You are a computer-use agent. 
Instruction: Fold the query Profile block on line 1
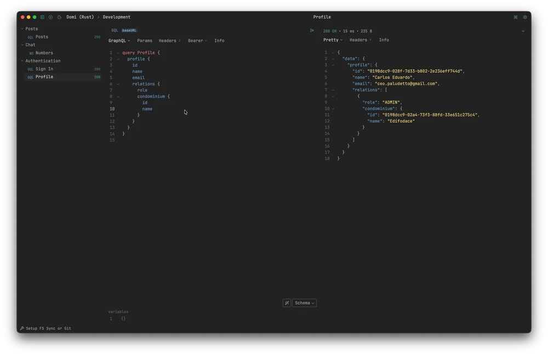[x=118, y=53]
